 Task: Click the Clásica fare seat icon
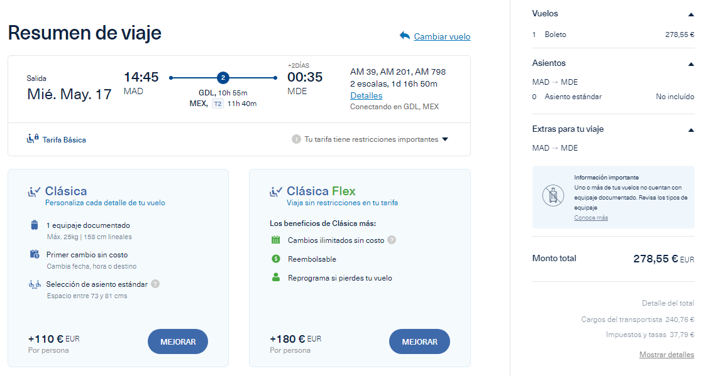coord(34,191)
